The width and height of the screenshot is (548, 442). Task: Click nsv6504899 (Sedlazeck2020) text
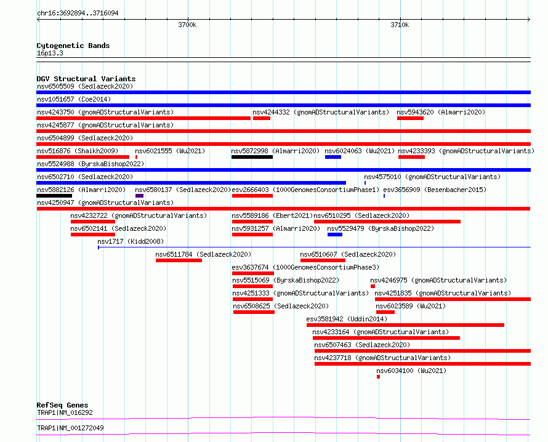[x=85, y=138]
